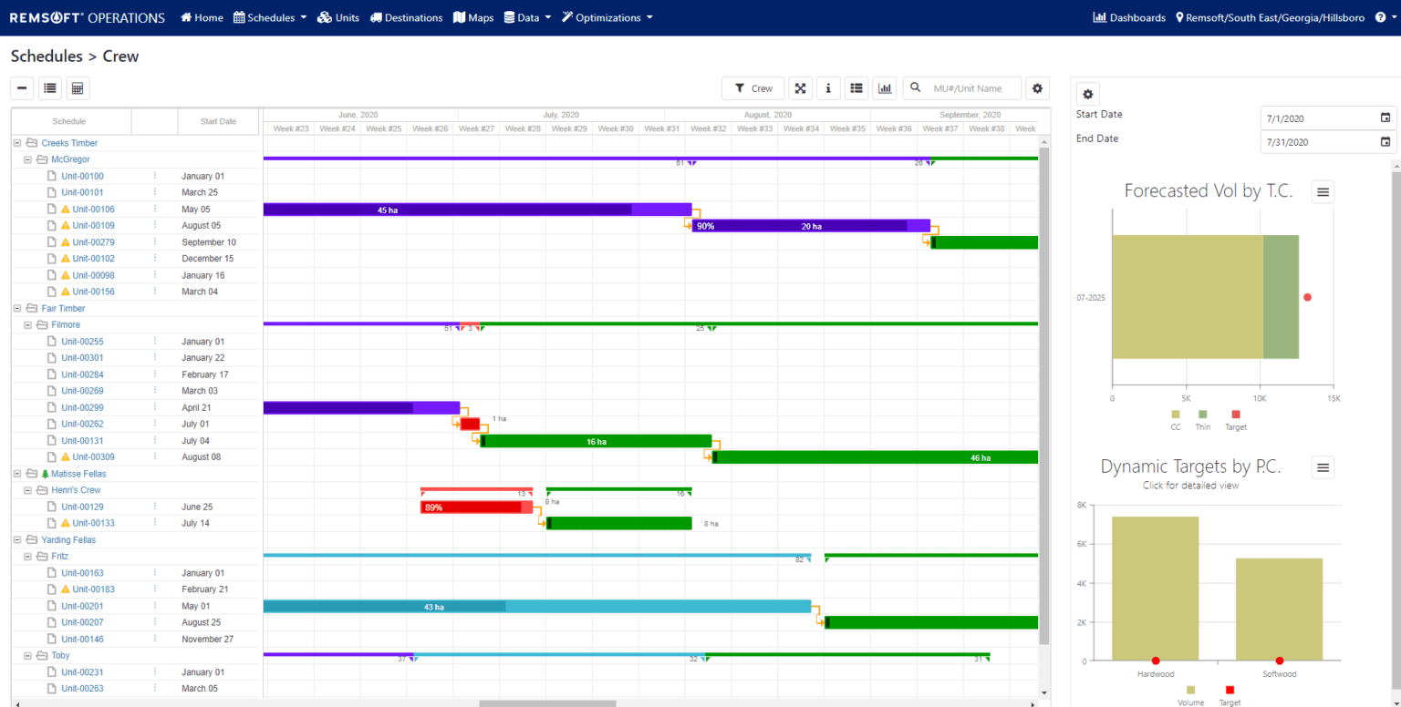Show the bar chart view from the toolbar

[885, 87]
